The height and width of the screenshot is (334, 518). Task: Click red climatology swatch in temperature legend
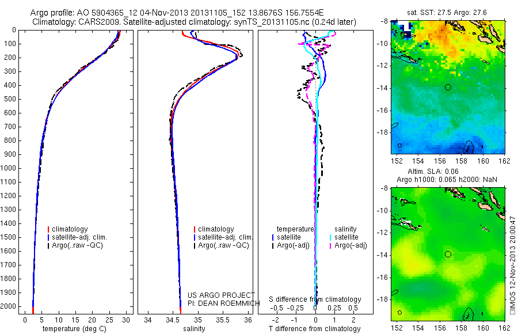tap(48, 229)
